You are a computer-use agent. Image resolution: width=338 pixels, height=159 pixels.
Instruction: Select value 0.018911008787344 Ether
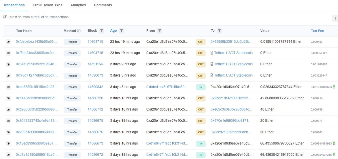point(281,41)
